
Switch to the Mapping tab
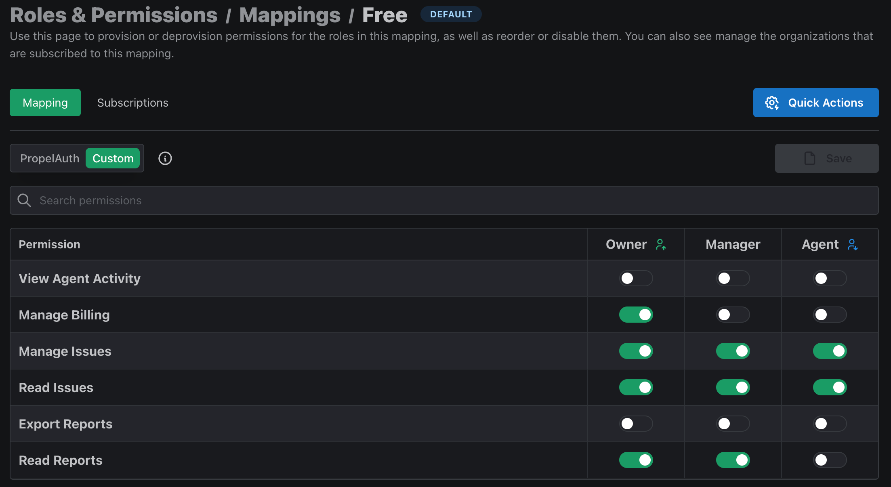(45, 103)
